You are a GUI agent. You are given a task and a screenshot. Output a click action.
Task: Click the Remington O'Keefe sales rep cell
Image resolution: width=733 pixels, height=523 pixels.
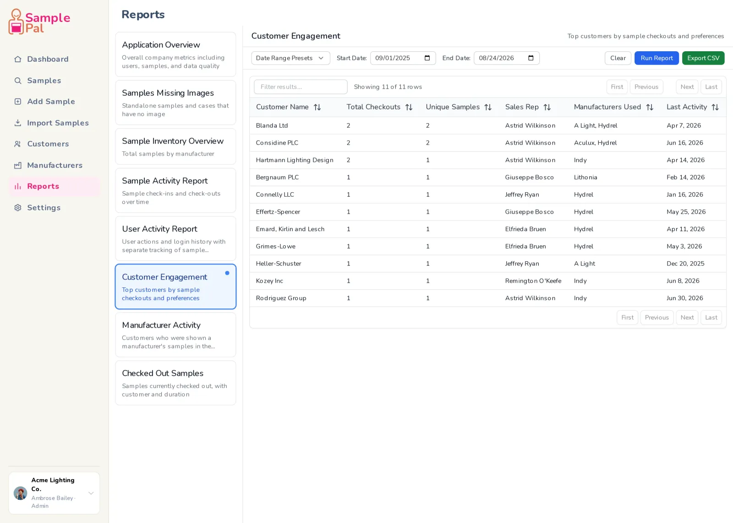coord(533,281)
